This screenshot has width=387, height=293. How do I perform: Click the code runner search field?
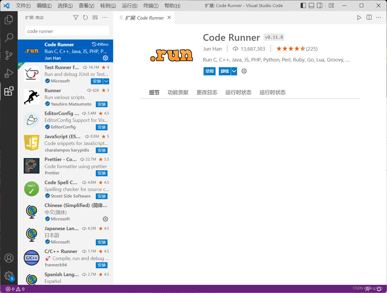click(x=67, y=31)
